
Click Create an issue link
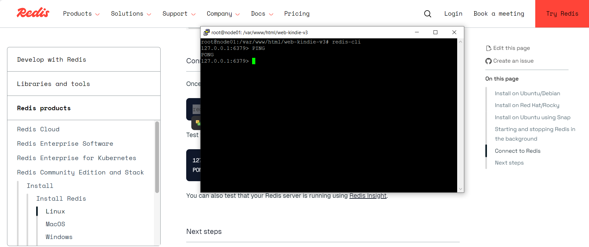tap(513, 61)
